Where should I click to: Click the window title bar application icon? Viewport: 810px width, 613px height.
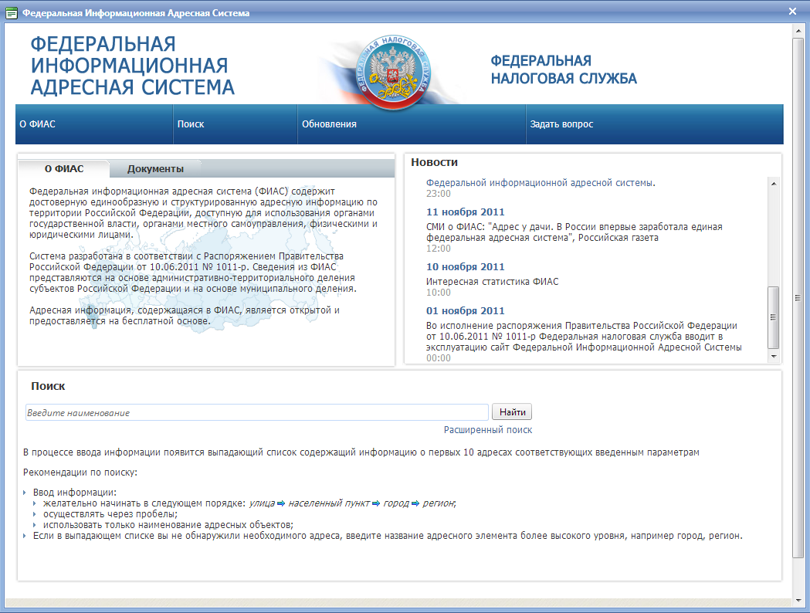click(12, 13)
